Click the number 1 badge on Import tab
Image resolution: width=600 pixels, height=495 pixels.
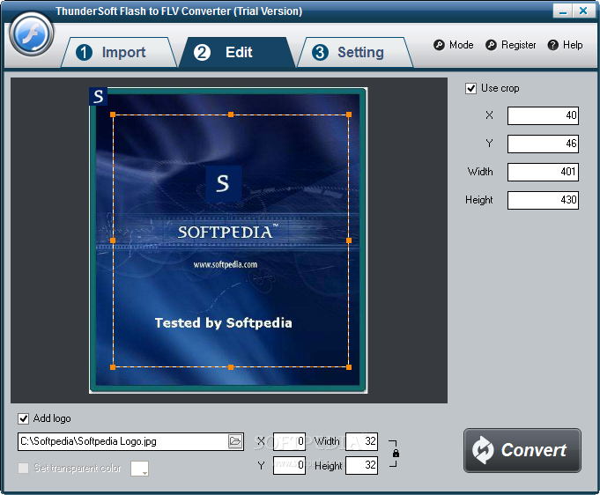(85, 53)
